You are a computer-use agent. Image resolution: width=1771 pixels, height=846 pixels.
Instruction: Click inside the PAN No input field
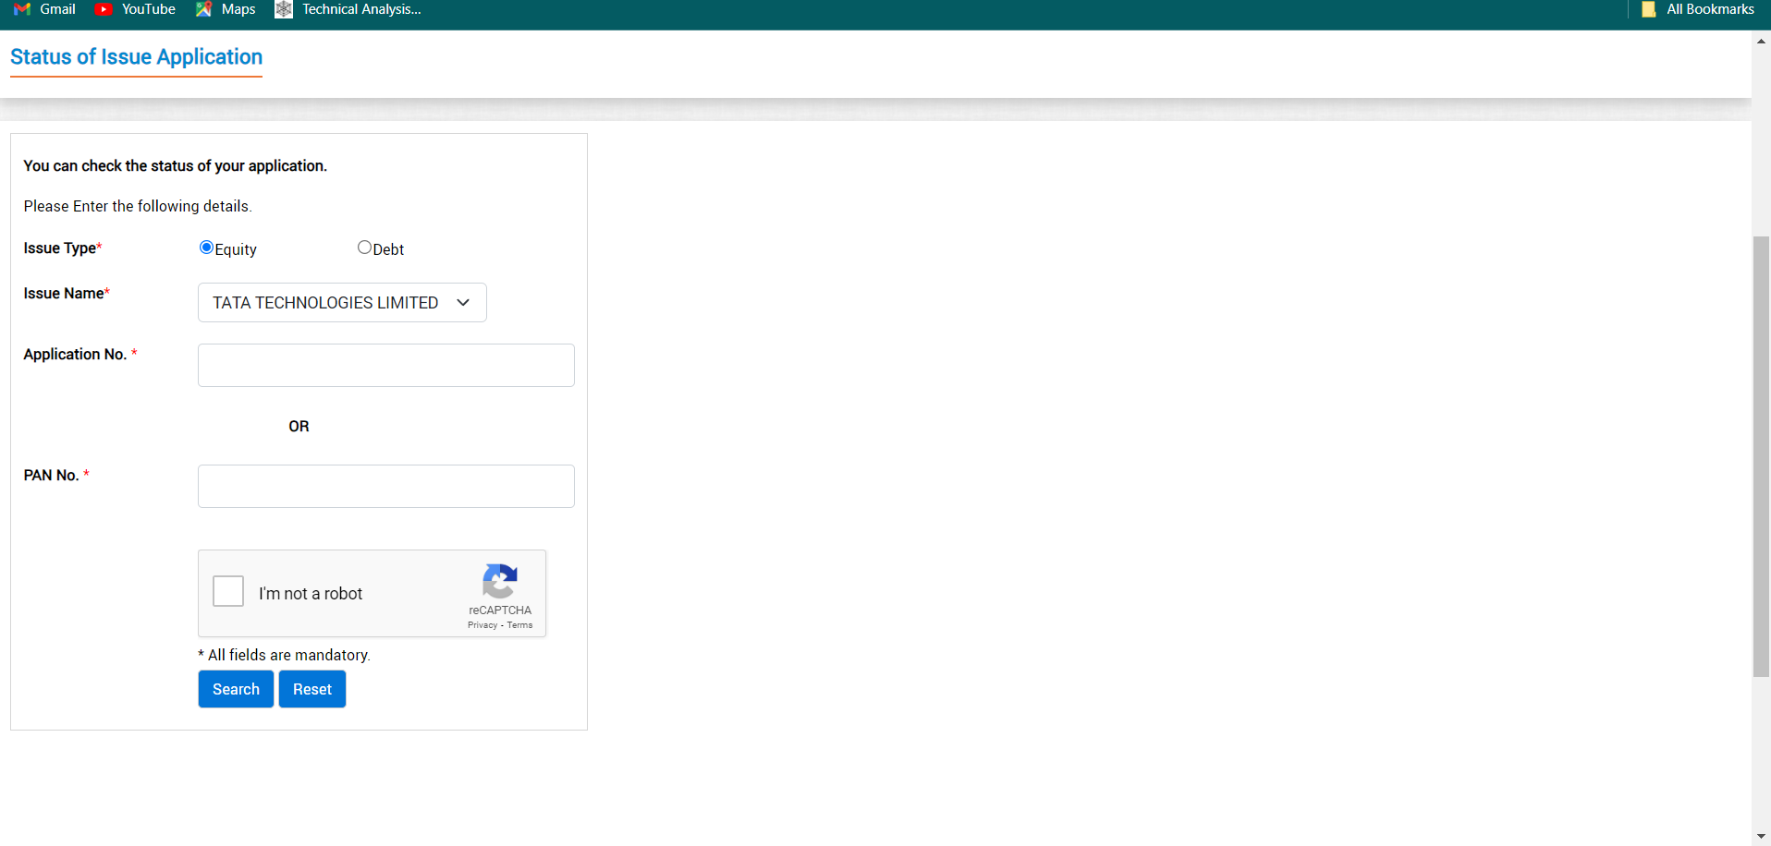pyautogui.click(x=385, y=486)
